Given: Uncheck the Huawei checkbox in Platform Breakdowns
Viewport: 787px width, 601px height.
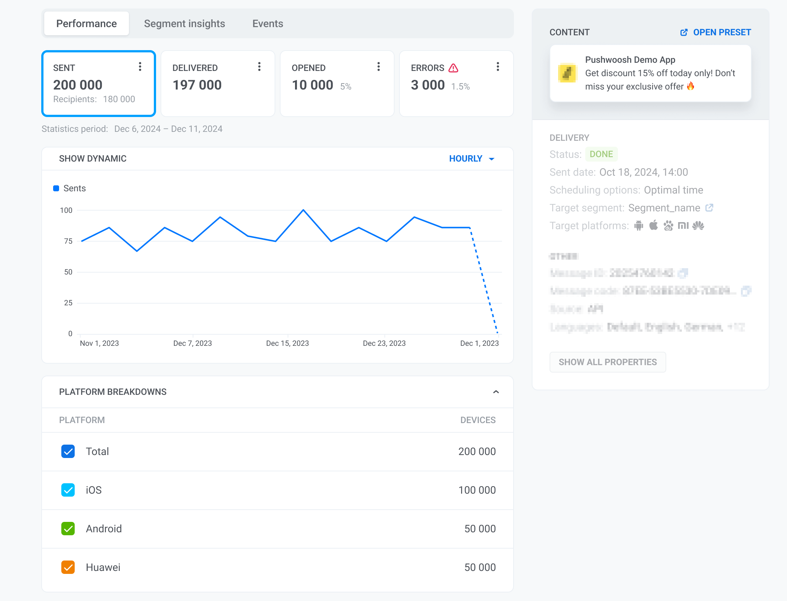Looking at the screenshot, I should coord(68,567).
